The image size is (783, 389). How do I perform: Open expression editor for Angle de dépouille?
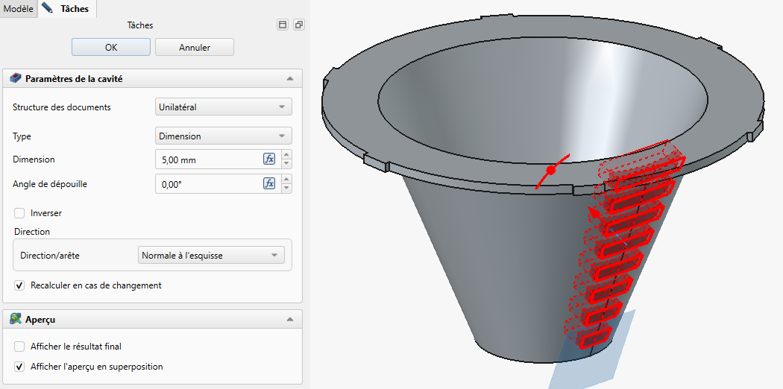[x=269, y=183]
